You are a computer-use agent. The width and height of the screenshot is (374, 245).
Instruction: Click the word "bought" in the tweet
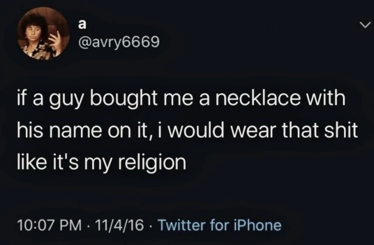pyautogui.click(x=123, y=98)
